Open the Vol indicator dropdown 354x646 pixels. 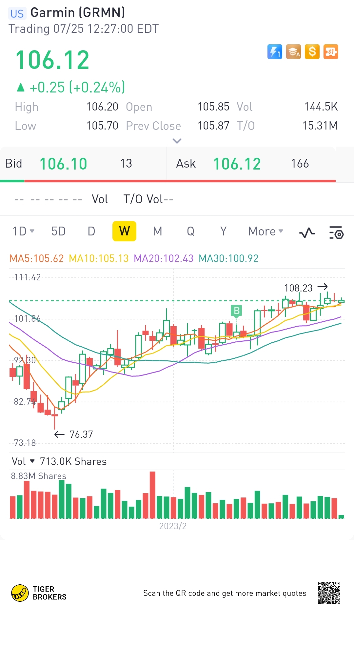tap(23, 461)
